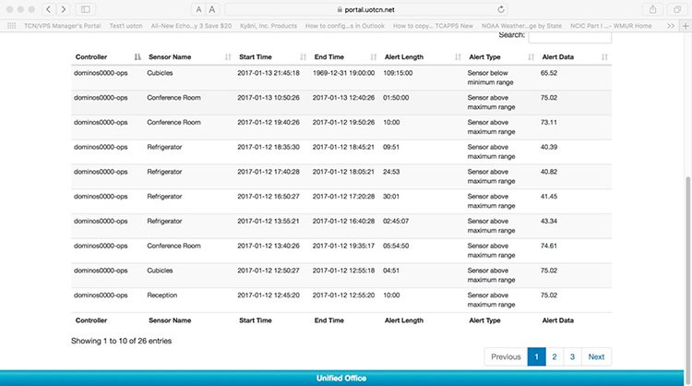692x386 pixels.
Task: Select end time 1969-12-31 19:00:00
Action: (x=344, y=73)
